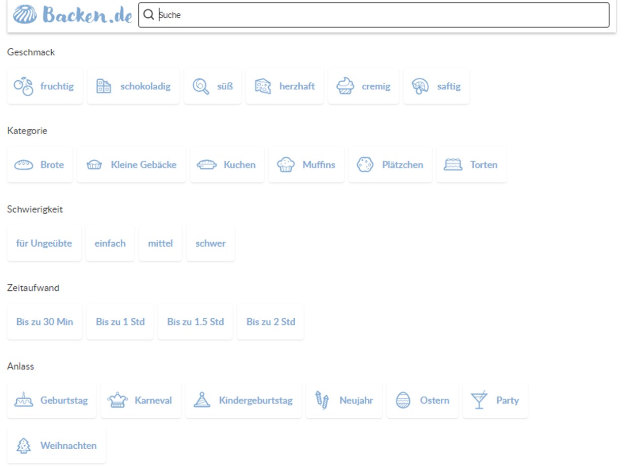Screen dimensions: 631x466
Task: Click the muffin icon in Kategorie row
Action: 286,164
